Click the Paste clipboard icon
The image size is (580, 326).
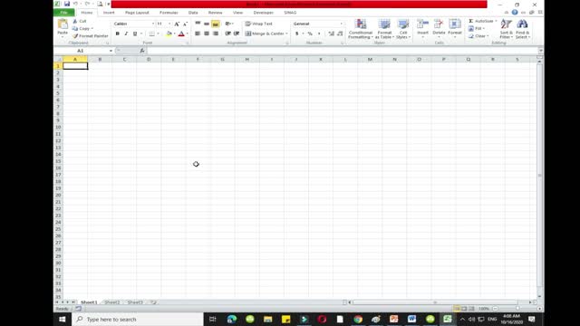[63, 24]
